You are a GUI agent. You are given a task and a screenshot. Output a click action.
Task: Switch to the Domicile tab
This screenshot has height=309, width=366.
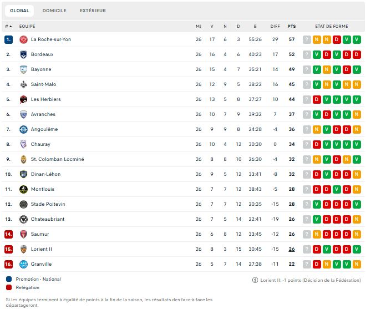pyautogui.click(x=54, y=11)
